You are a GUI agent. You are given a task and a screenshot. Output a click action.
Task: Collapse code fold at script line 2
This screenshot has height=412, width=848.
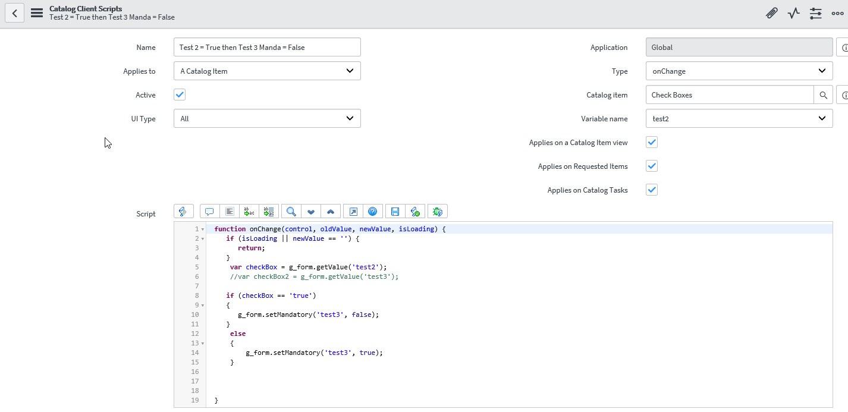pos(203,239)
